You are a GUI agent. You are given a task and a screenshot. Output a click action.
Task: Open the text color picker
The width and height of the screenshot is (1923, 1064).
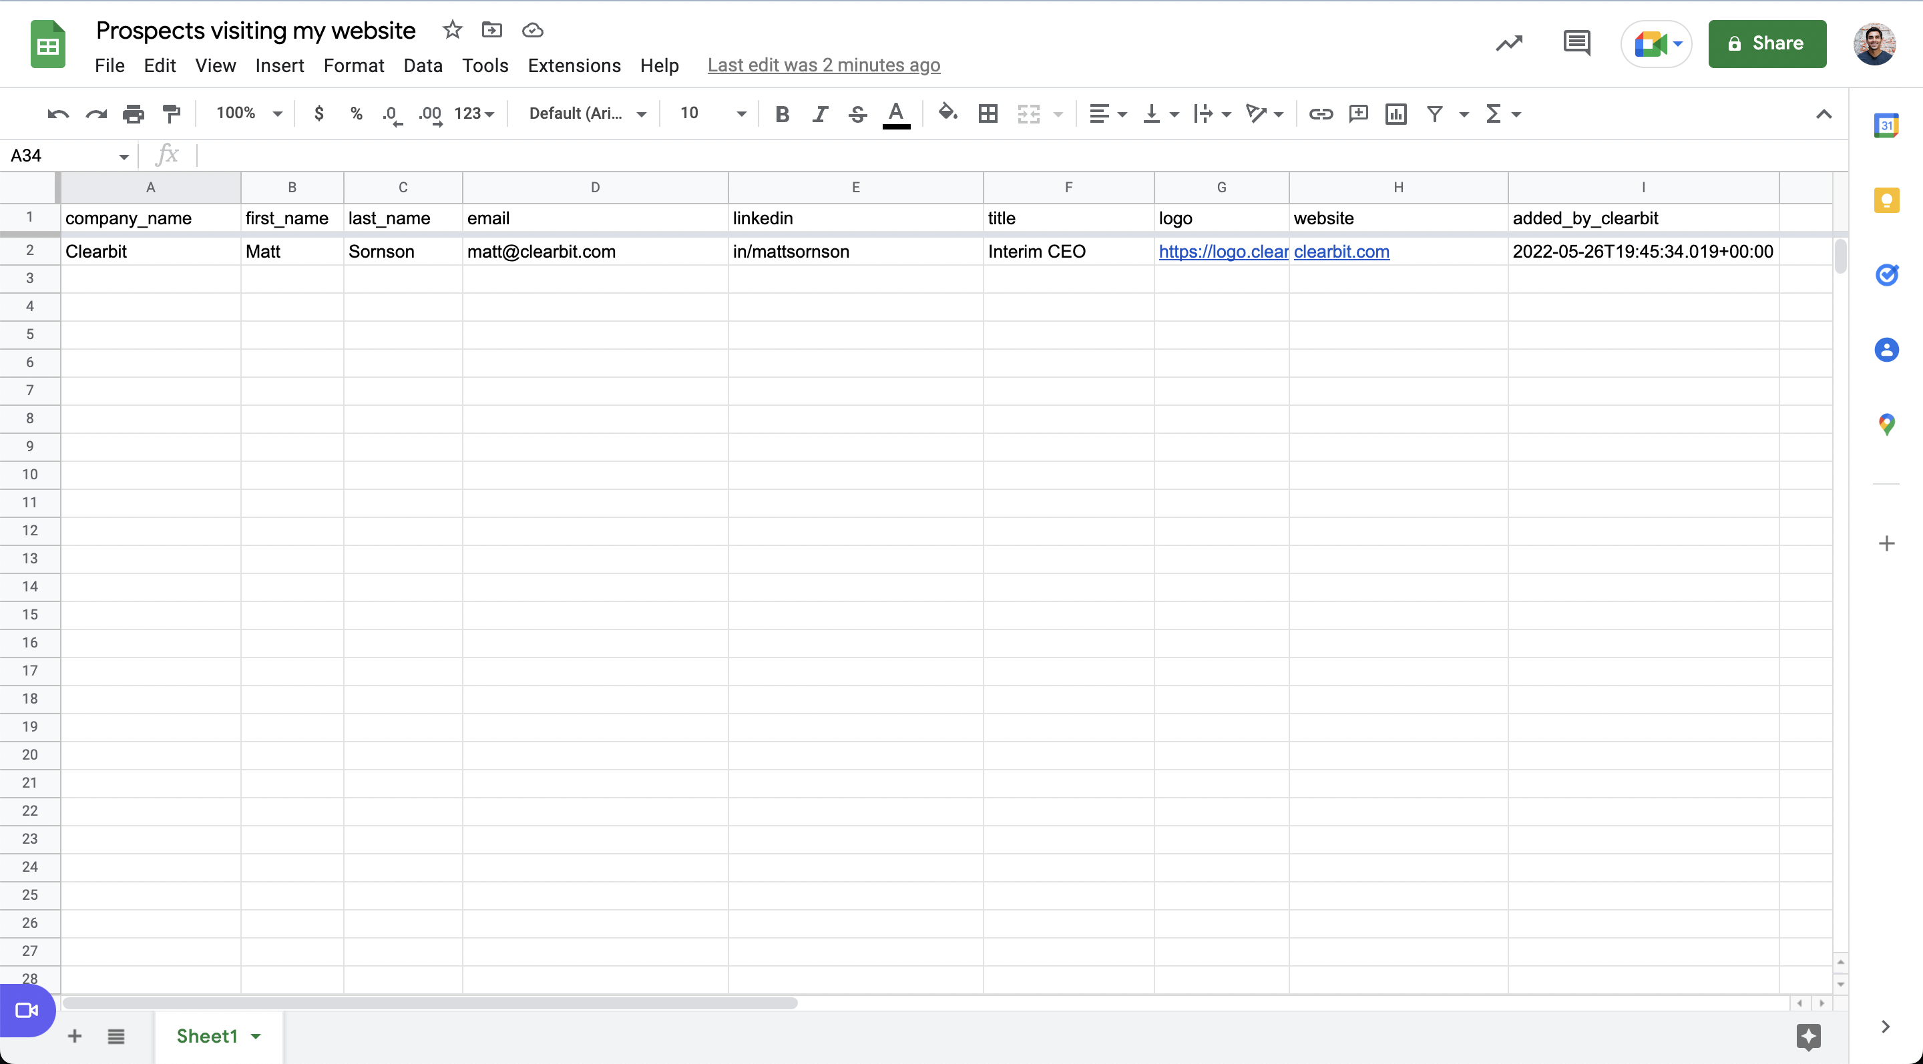point(896,115)
